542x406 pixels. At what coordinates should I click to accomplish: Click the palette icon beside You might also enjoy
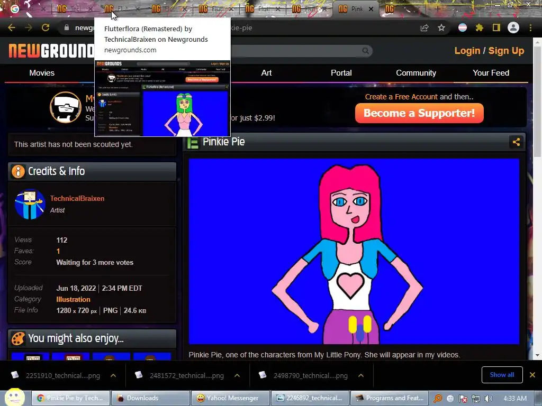(18, 338)
